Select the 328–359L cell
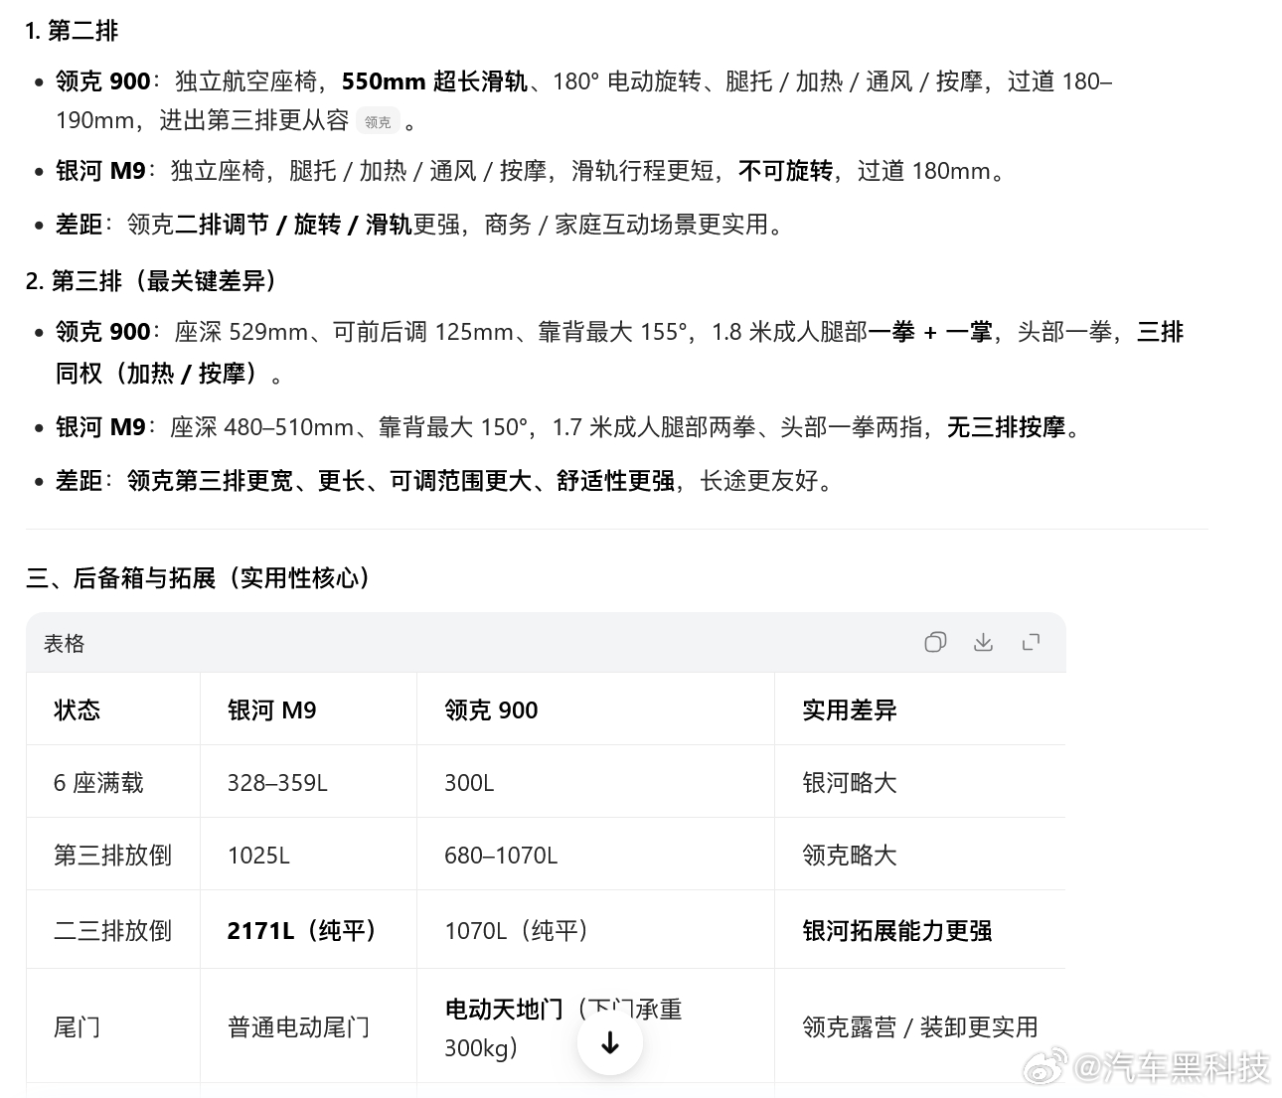The width and height of the screenshot is (1282, 1098). pos(277,782)
